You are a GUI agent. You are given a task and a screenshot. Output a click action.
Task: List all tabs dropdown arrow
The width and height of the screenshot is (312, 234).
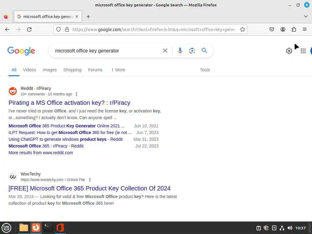[306, 16]
